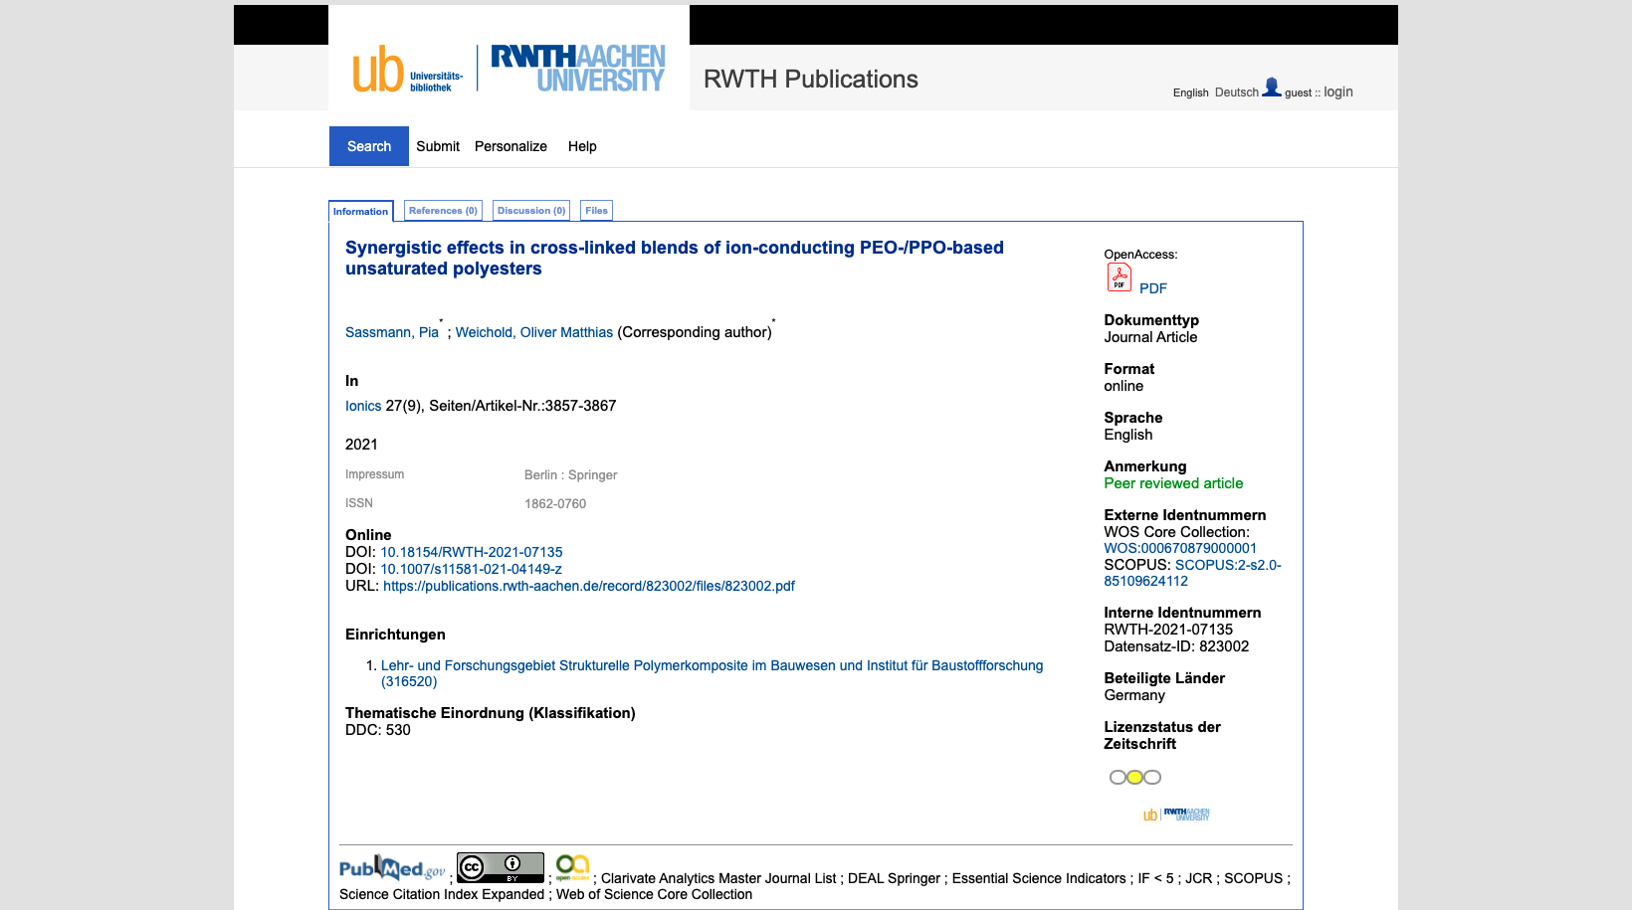Click the RWTH Aachen University logo
The image size is (1632, 910).
[x=577, y=69]
